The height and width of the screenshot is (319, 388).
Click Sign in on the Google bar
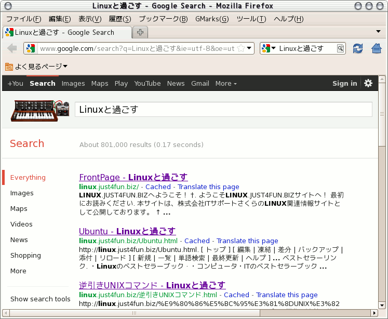pyautogui.click(x=344, y=83)
